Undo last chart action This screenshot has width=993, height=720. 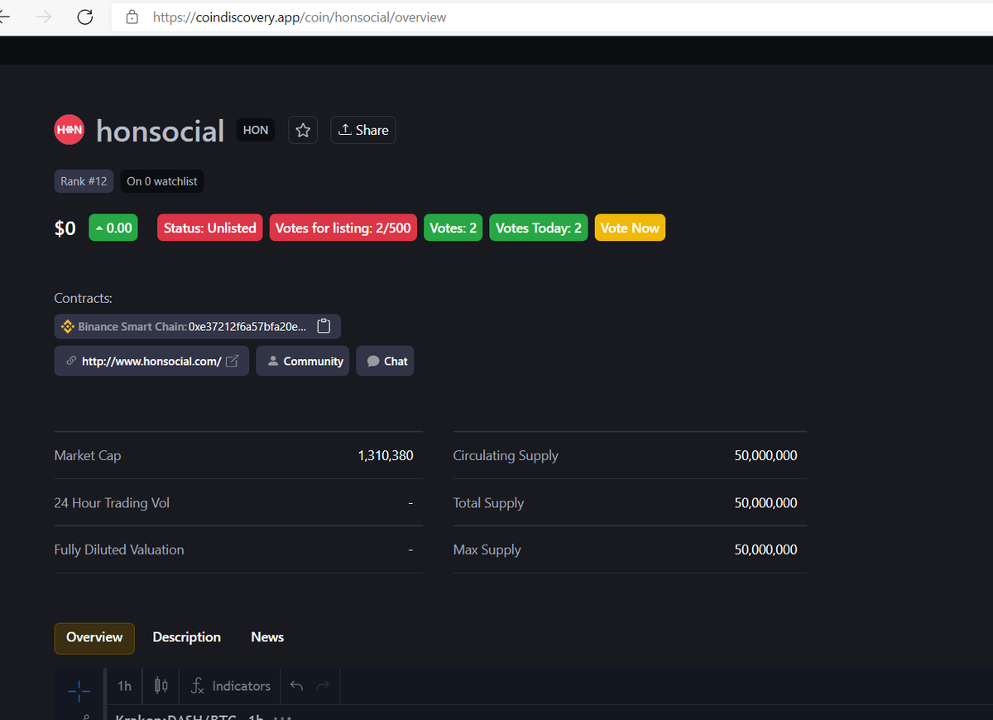(x=298, y=686)
